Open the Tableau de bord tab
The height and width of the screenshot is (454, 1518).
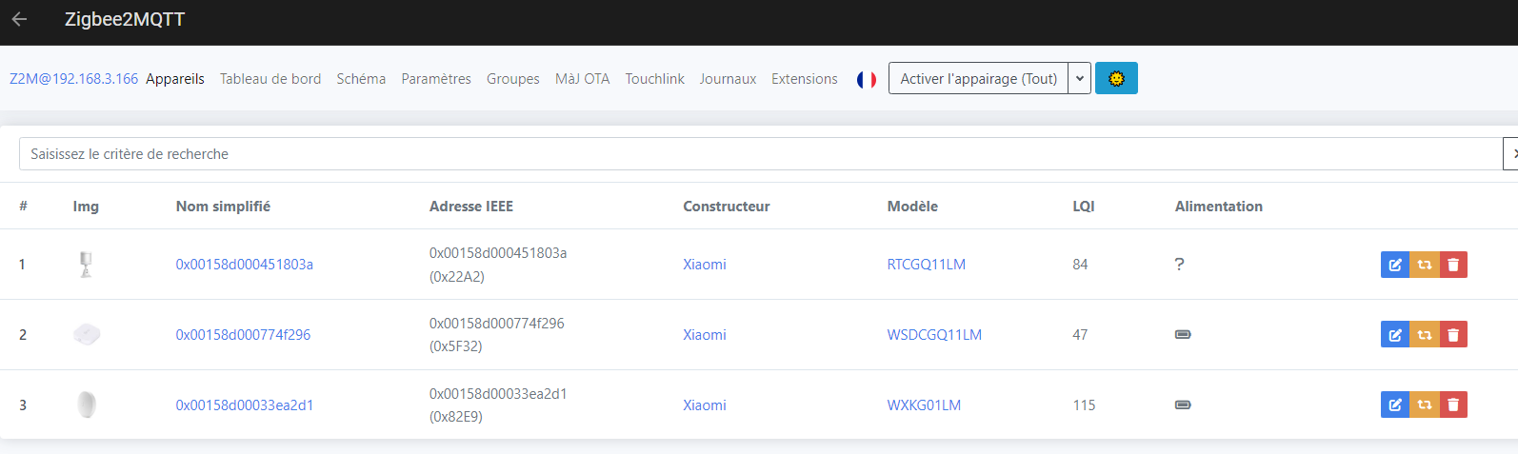(x=270, y=79)
